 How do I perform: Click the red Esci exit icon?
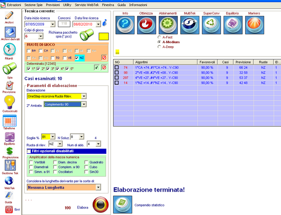(x=9, y=209)
